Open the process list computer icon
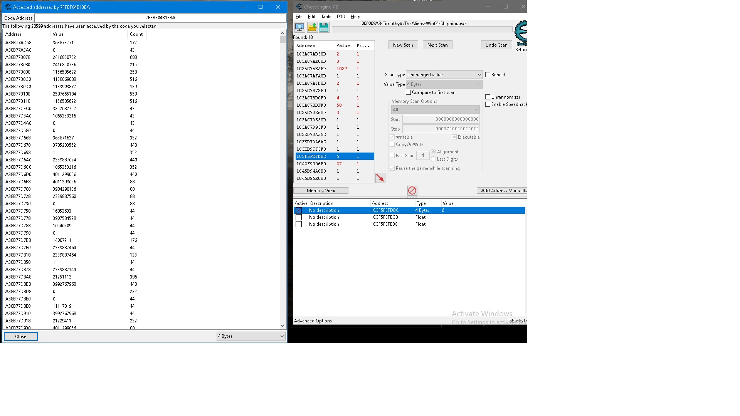 pyautogui.click(x=299, y=27)
